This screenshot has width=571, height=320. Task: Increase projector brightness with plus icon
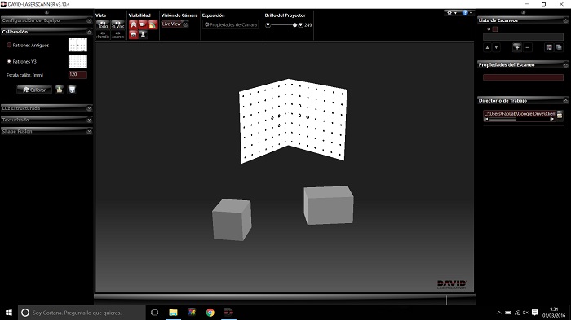(300, 25)
